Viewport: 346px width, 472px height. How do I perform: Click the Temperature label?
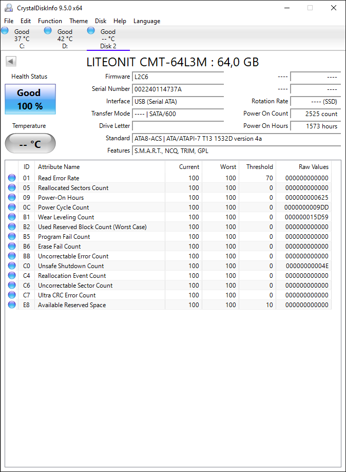click(29, 126)
